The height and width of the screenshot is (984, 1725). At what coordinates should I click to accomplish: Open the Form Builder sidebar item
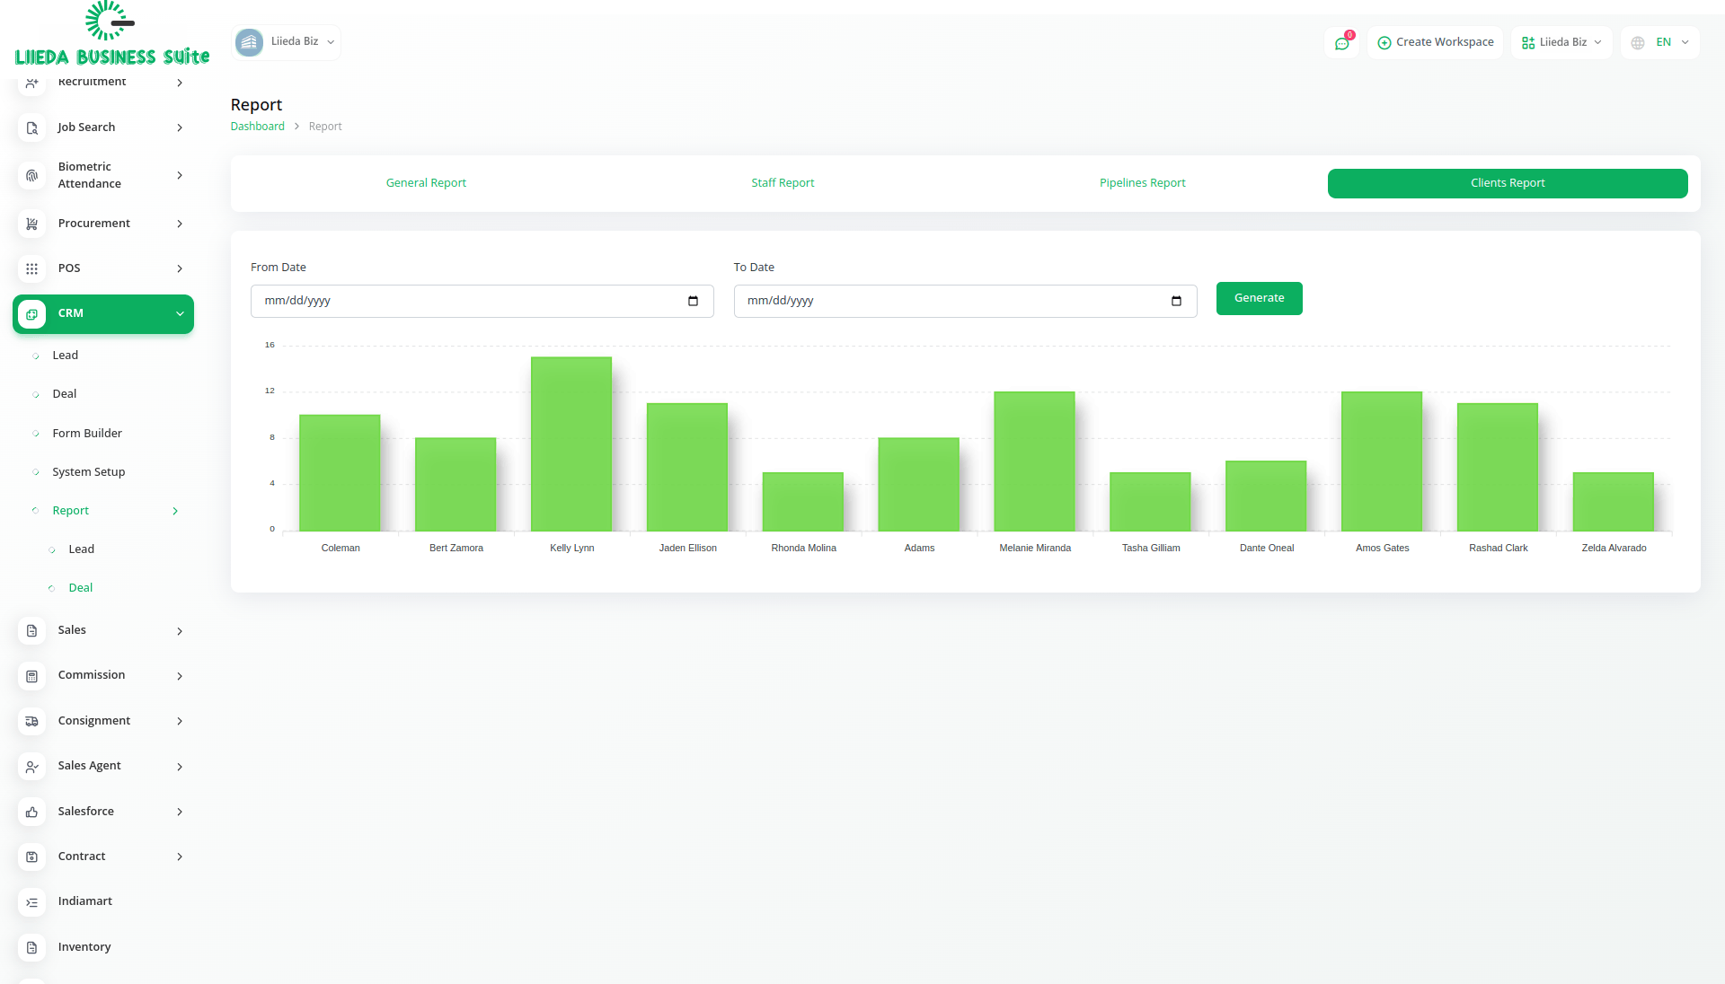87,433
